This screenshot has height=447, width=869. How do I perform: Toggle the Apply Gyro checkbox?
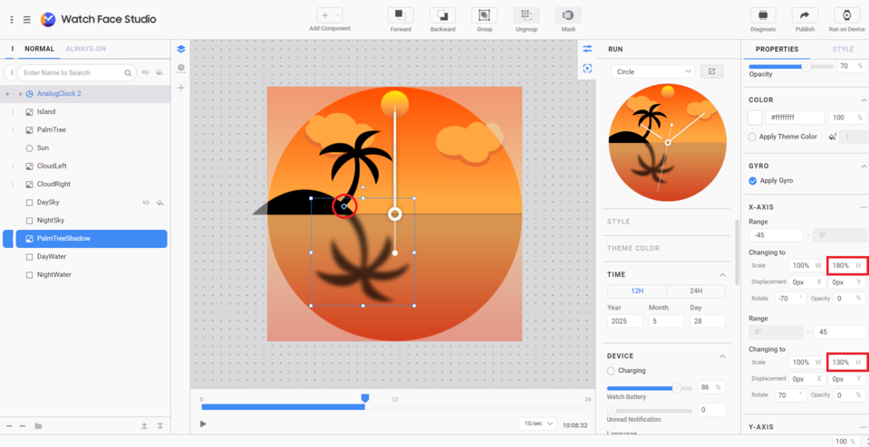tap(753, 181)
